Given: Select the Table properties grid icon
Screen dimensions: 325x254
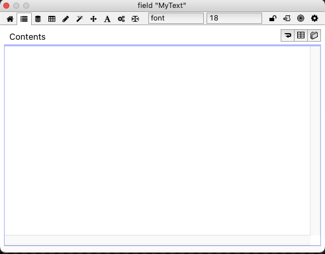Looking at the screenshot, I should pyautogui.click(x=52, y=19).
